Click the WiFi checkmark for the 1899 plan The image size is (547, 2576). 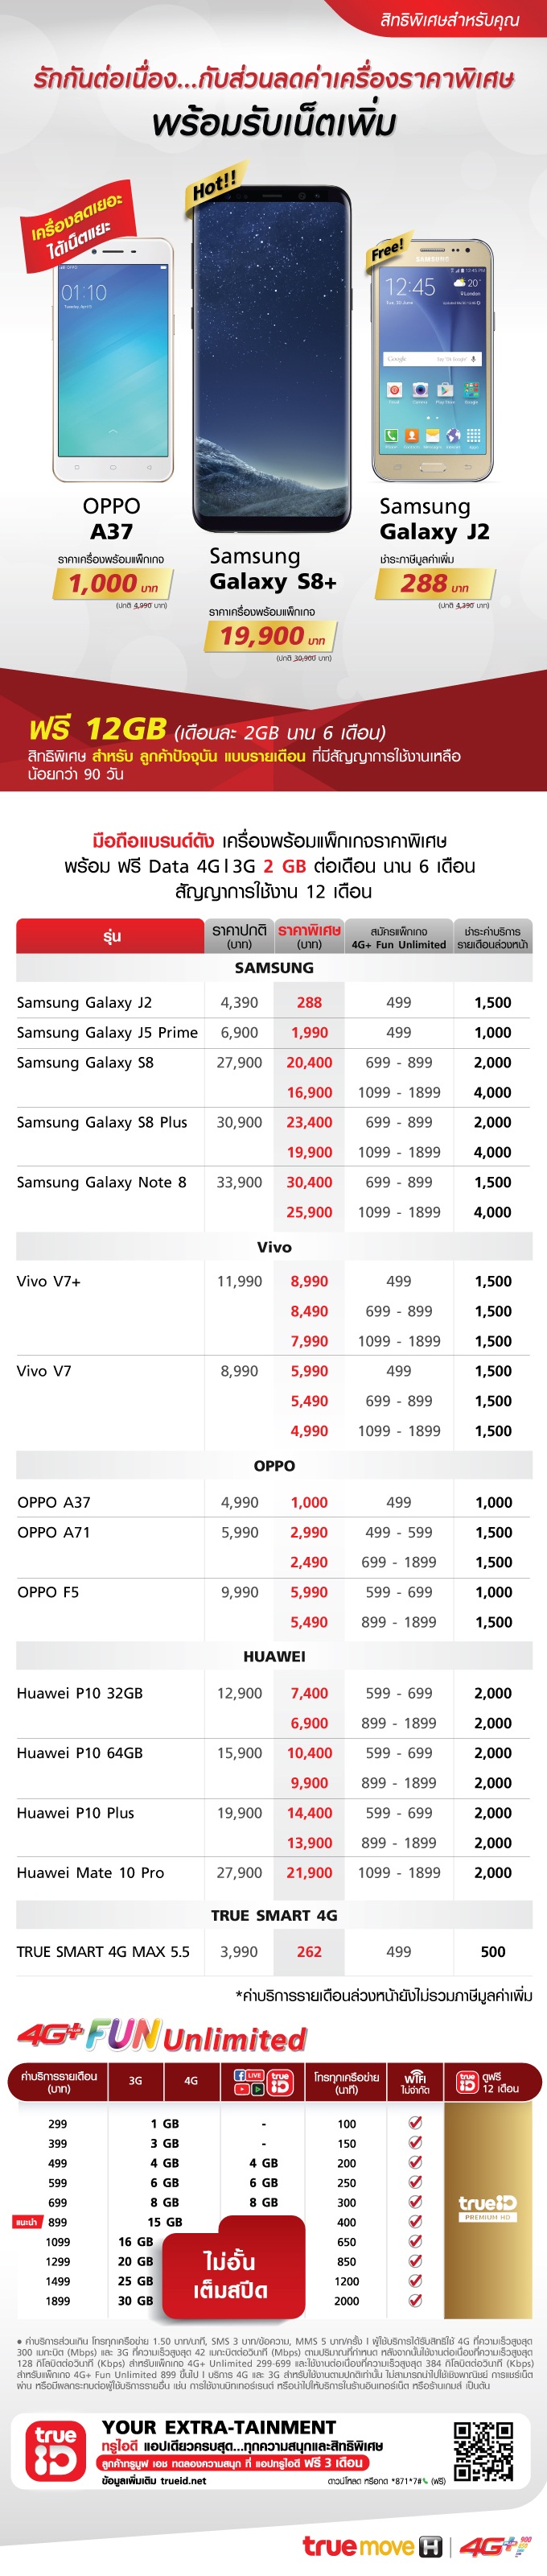pyautogui.click(x=415, y=2299)
